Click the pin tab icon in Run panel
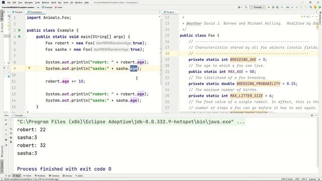 pos(6,145)
